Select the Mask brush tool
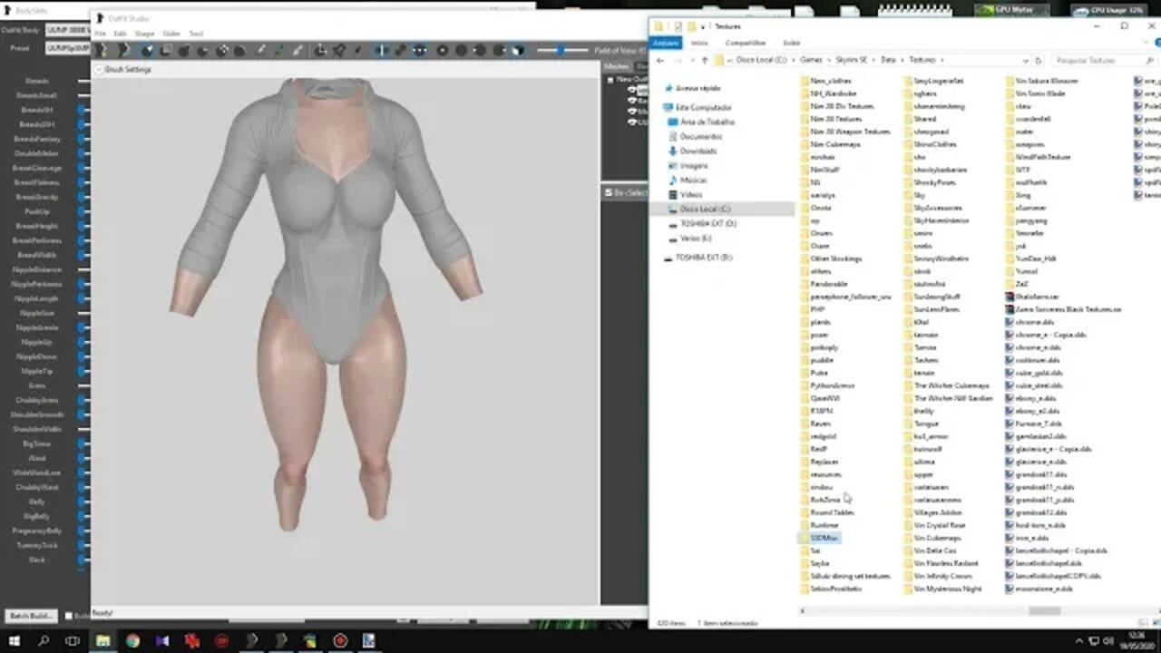Screen dimensions: 1161x653 tap(165, 51)
